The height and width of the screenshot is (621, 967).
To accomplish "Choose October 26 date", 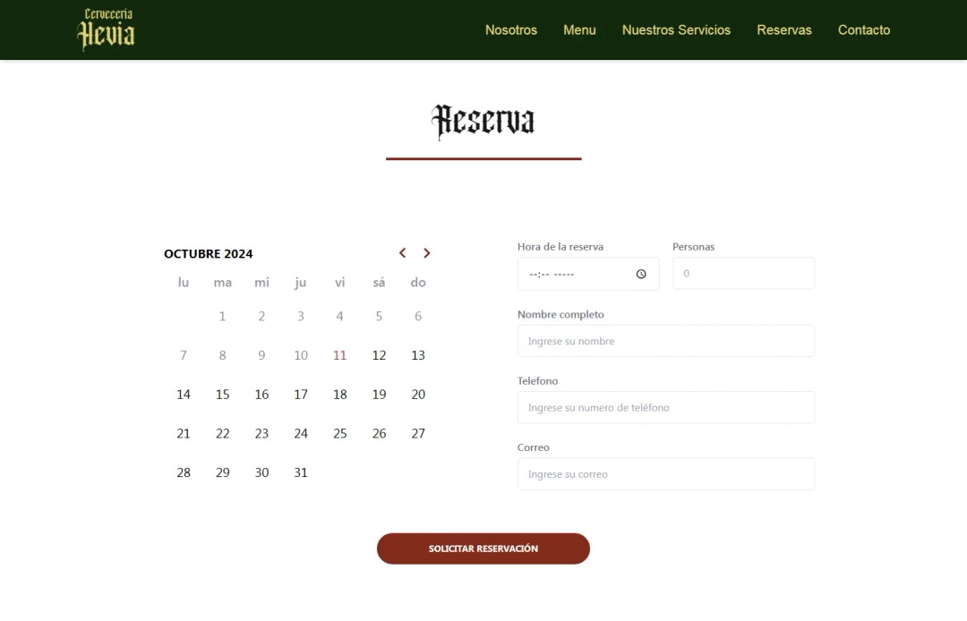I will point(380,434).
